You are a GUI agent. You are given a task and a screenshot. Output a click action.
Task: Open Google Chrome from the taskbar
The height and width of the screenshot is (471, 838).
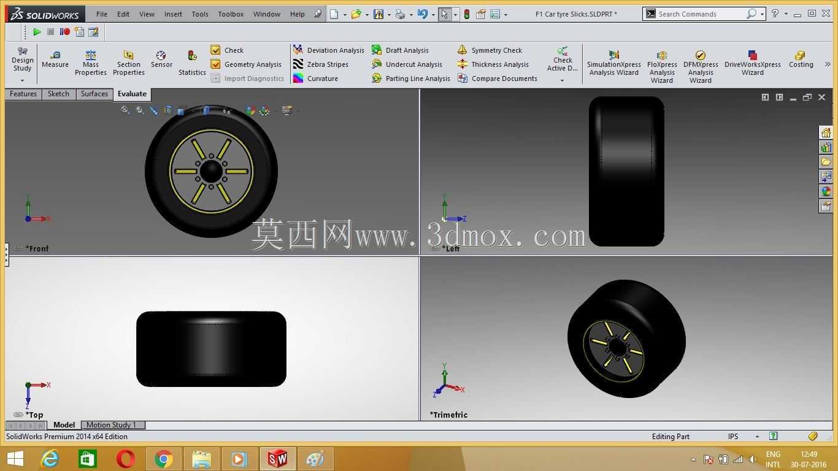(x=163, y=459)
